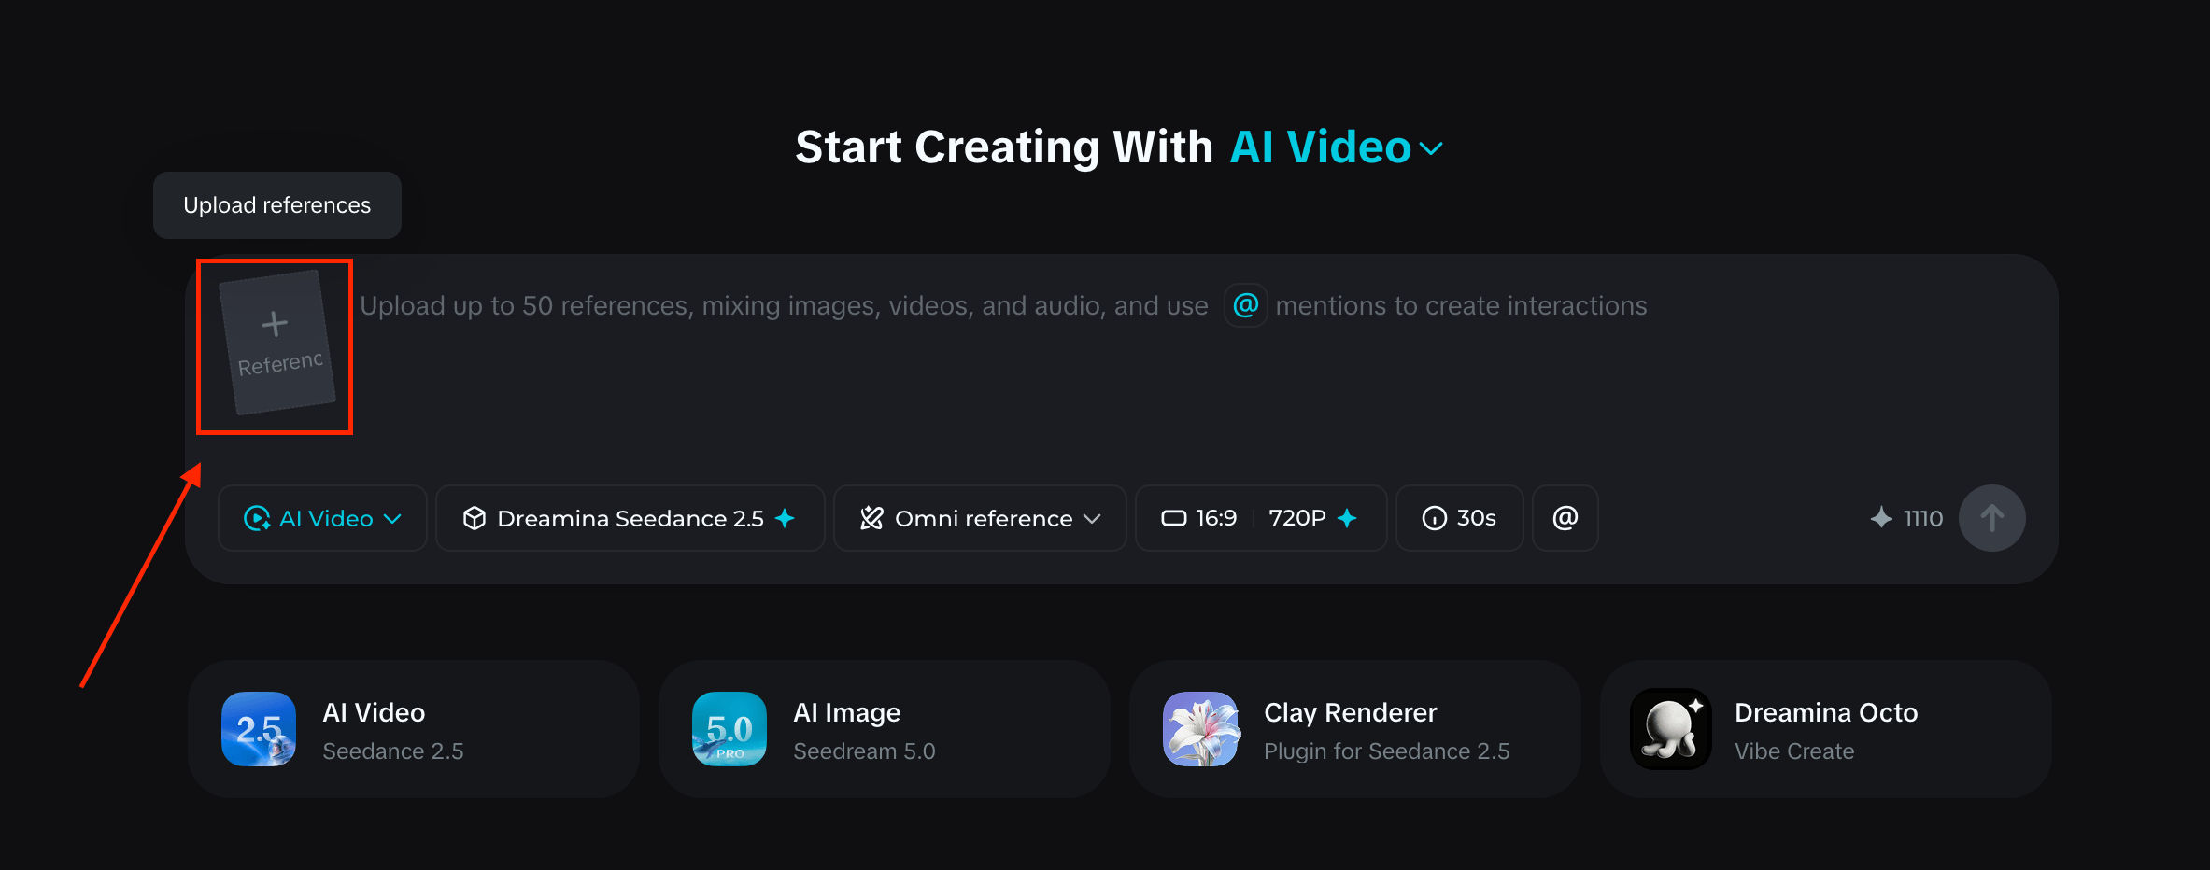Open the Dreamina Octo Vibe Create card
2210x870 pixels.
tap(1826, 729)
